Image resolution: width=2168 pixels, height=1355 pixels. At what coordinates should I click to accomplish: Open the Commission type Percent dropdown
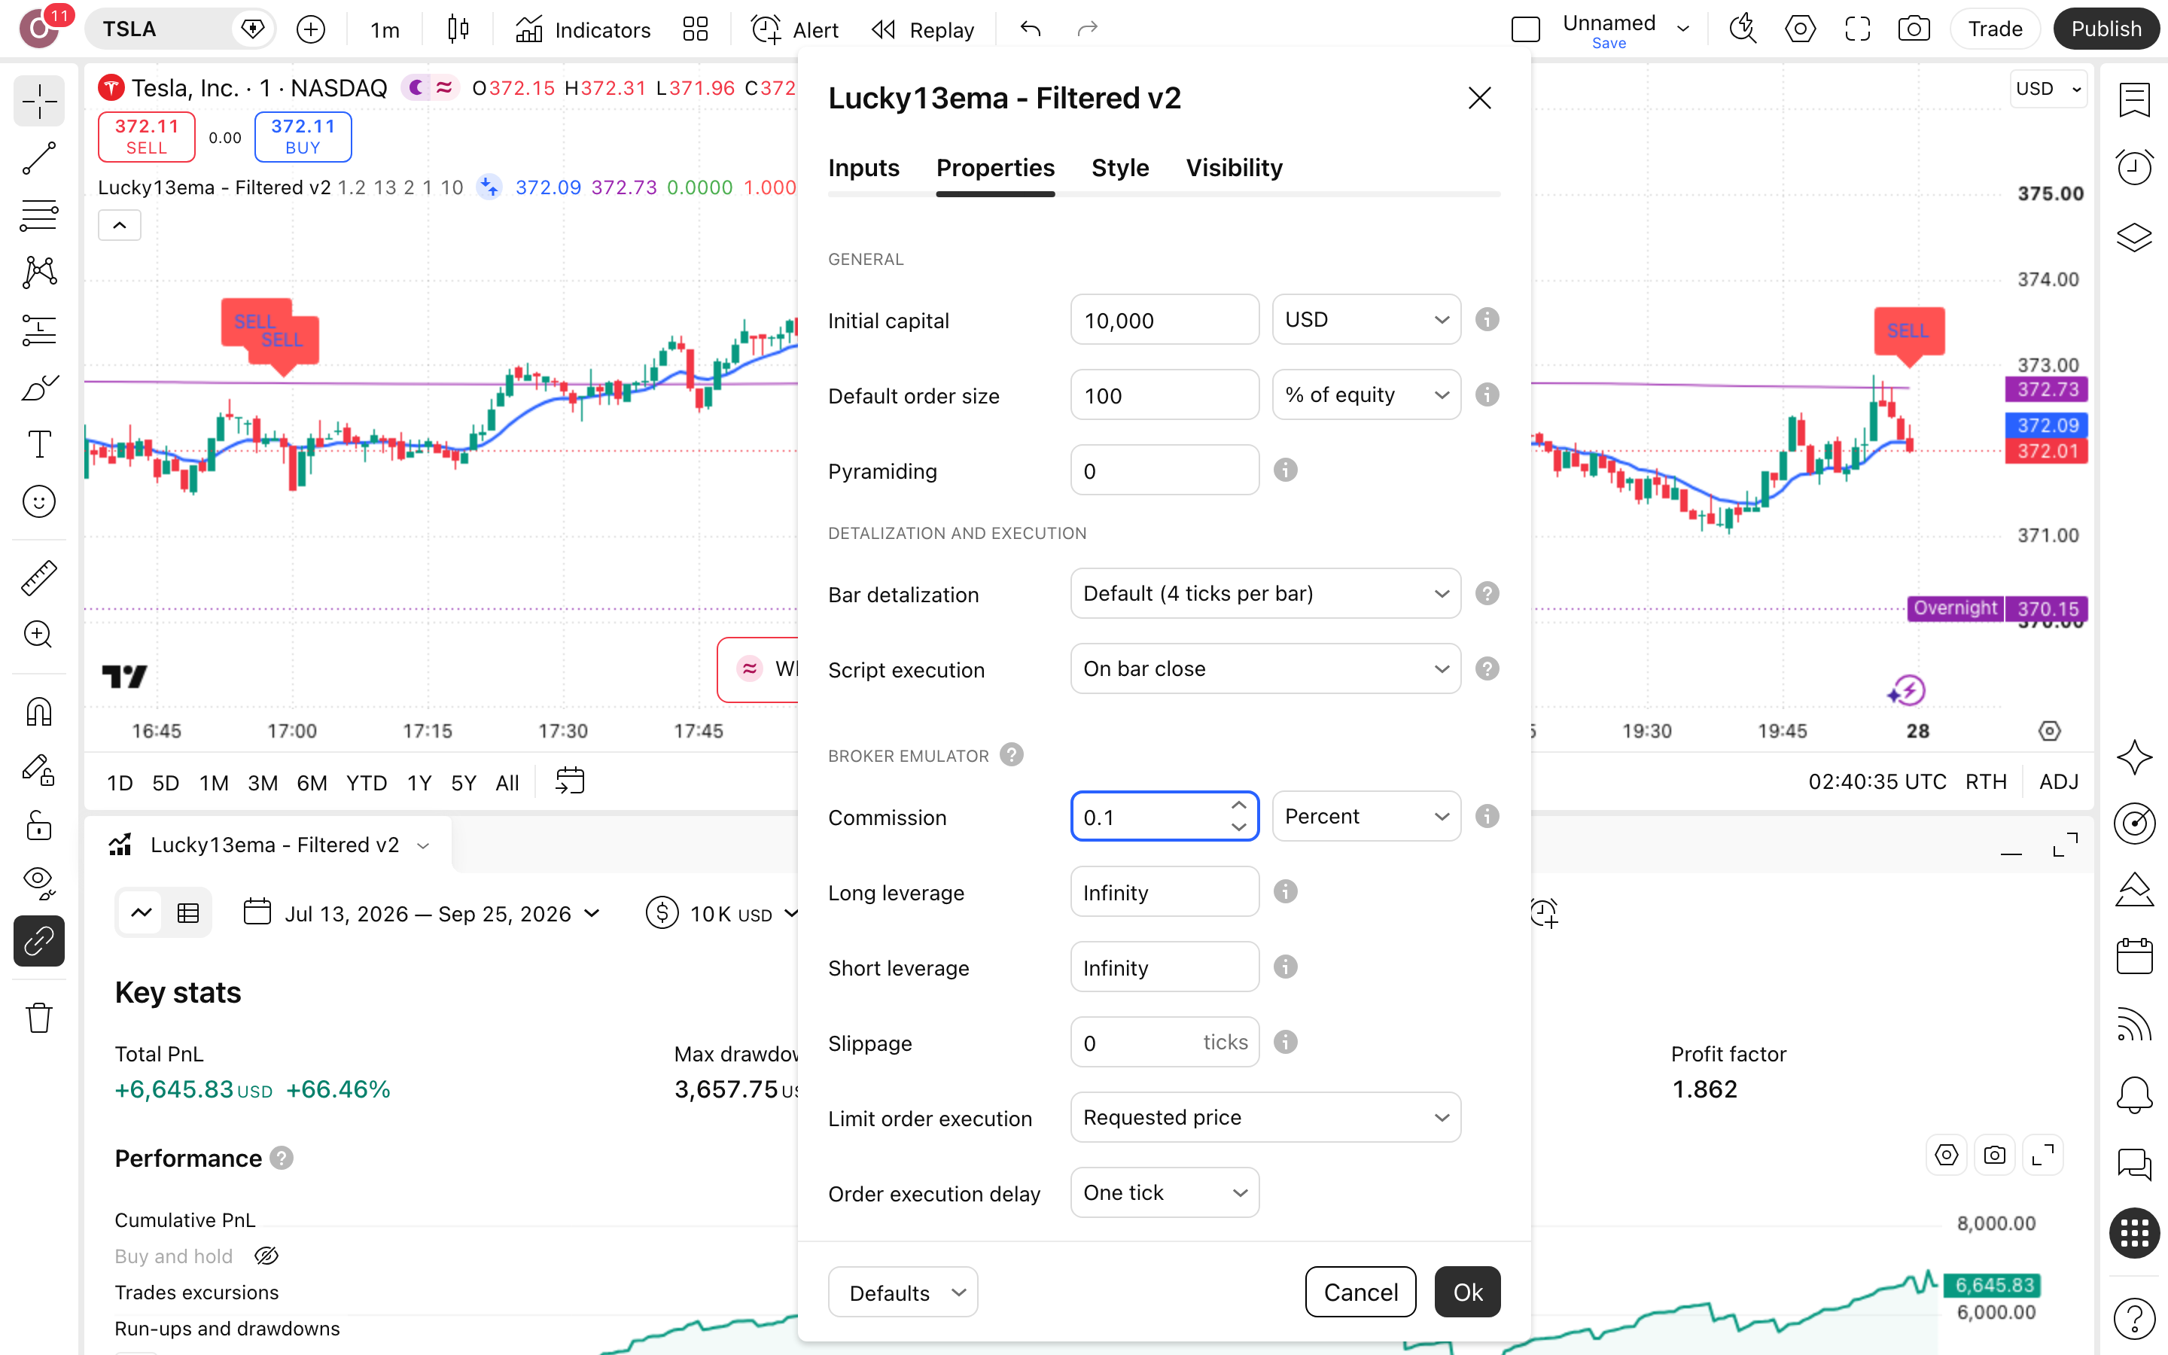tap(1366, 817)
